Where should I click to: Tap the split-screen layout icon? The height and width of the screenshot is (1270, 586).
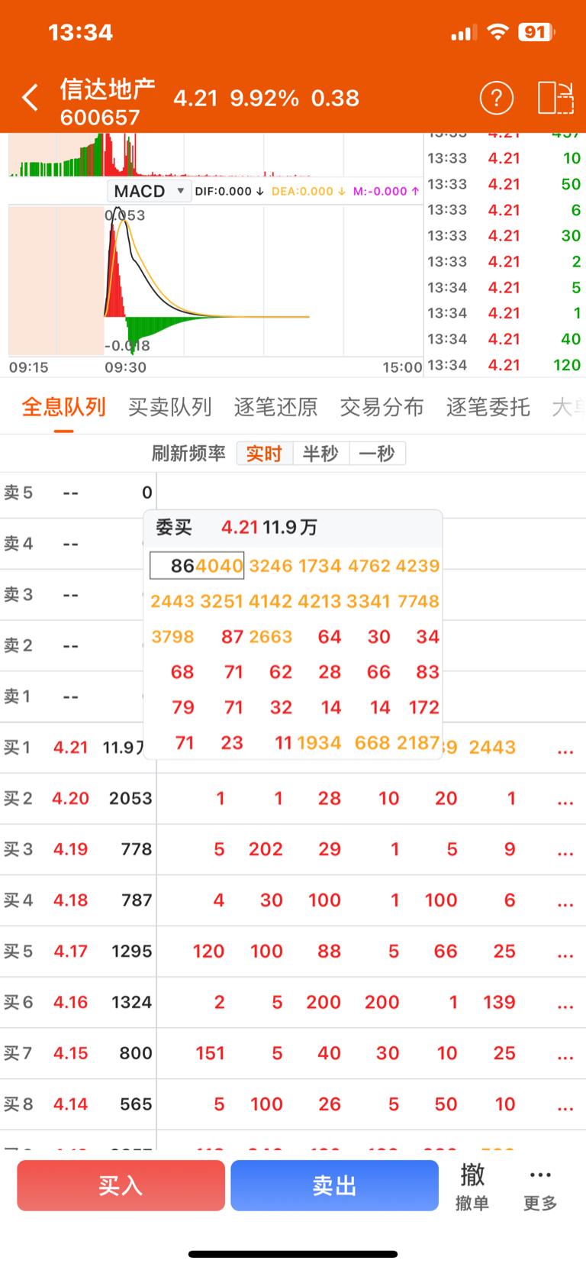click(555, 98)
